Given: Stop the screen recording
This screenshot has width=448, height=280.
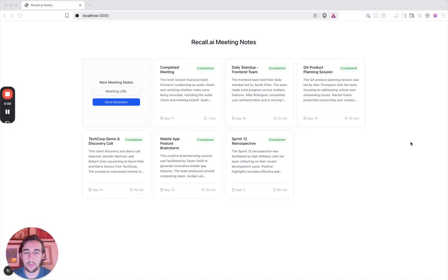Looking at the screenshot, I should click(x=7, y=94).
